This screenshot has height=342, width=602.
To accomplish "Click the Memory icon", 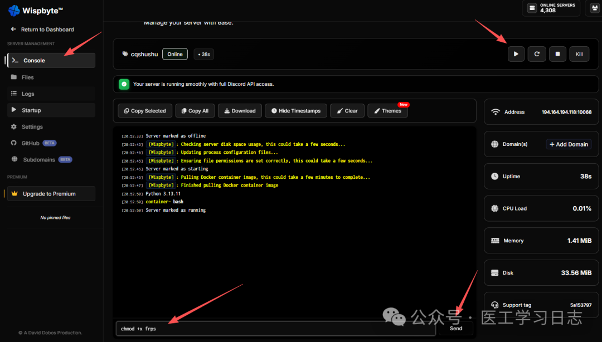I will (x=496, y=241).
